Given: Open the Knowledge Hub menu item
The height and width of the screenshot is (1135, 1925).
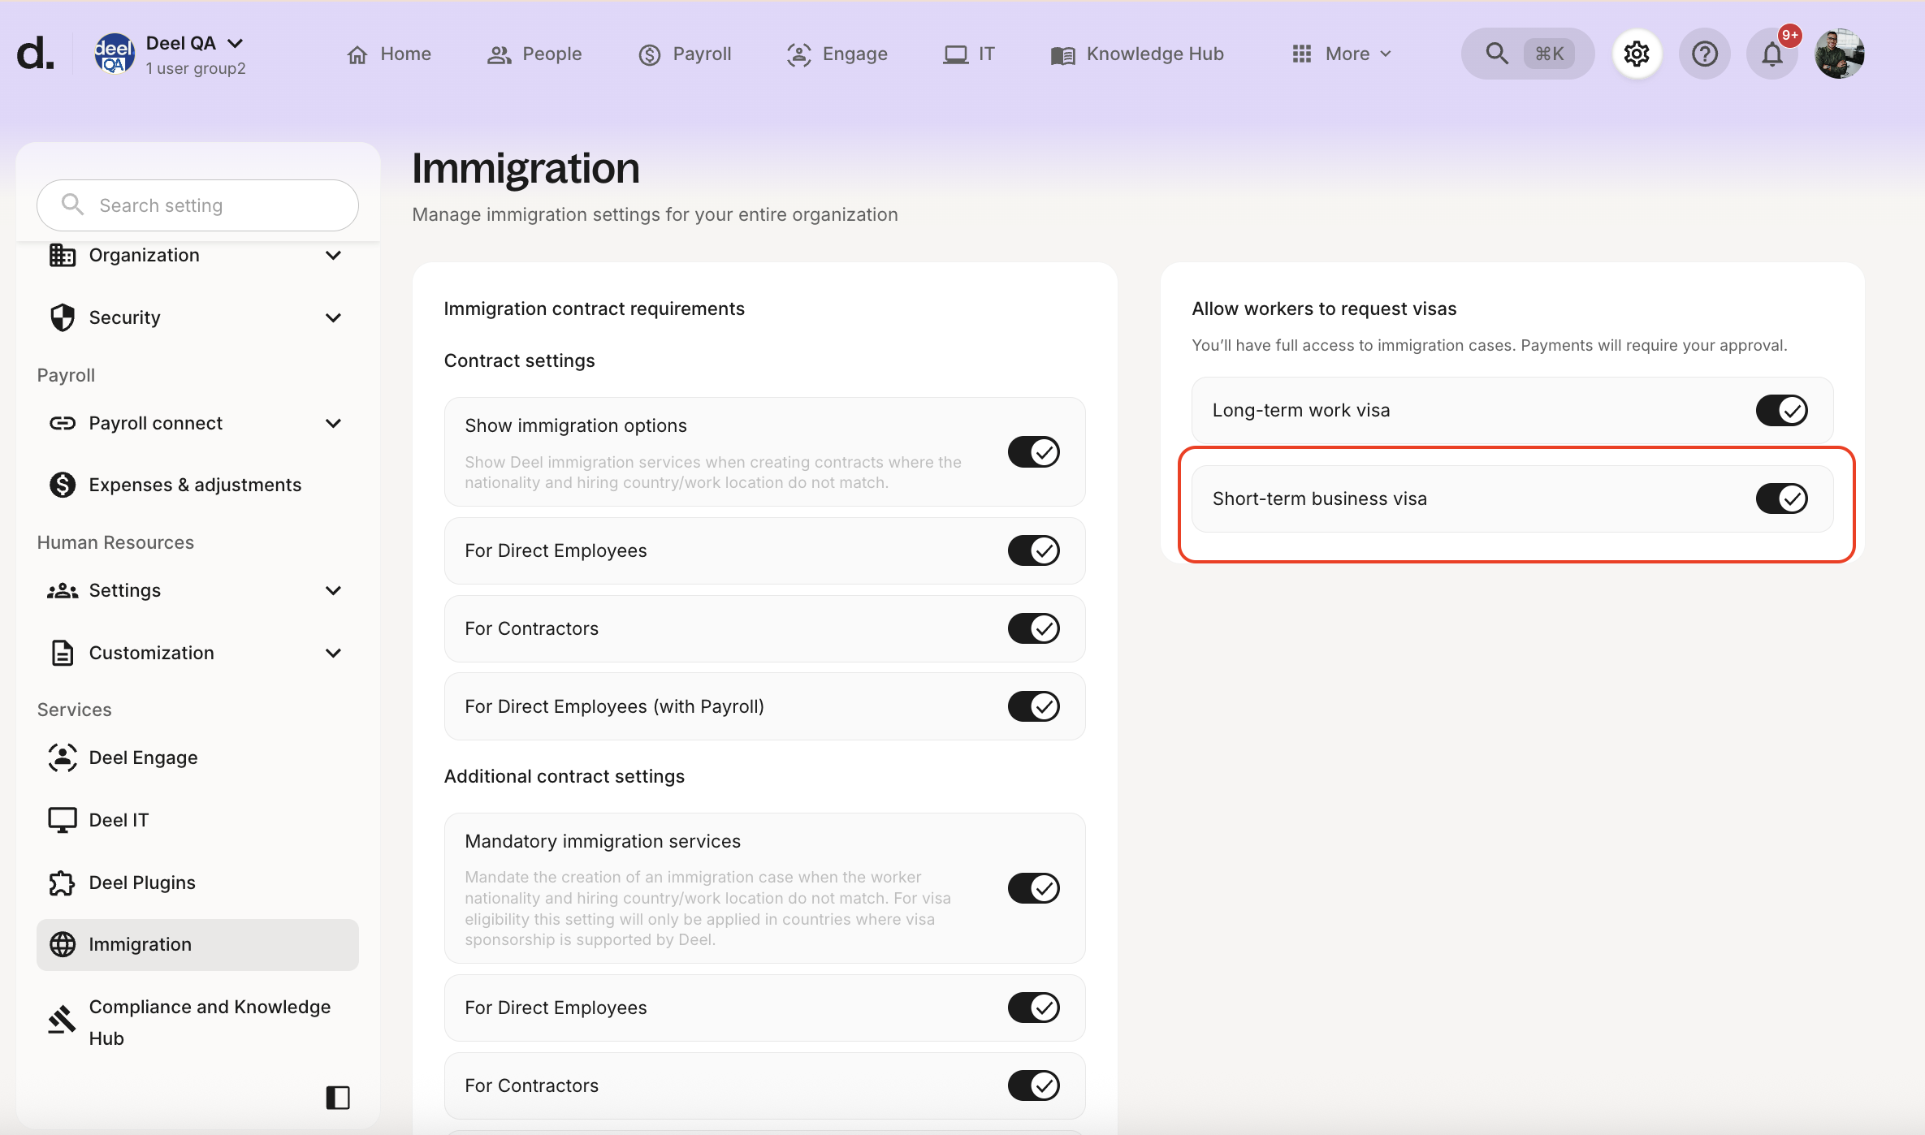Looking at the screenshot, I should pos(1136,54).
